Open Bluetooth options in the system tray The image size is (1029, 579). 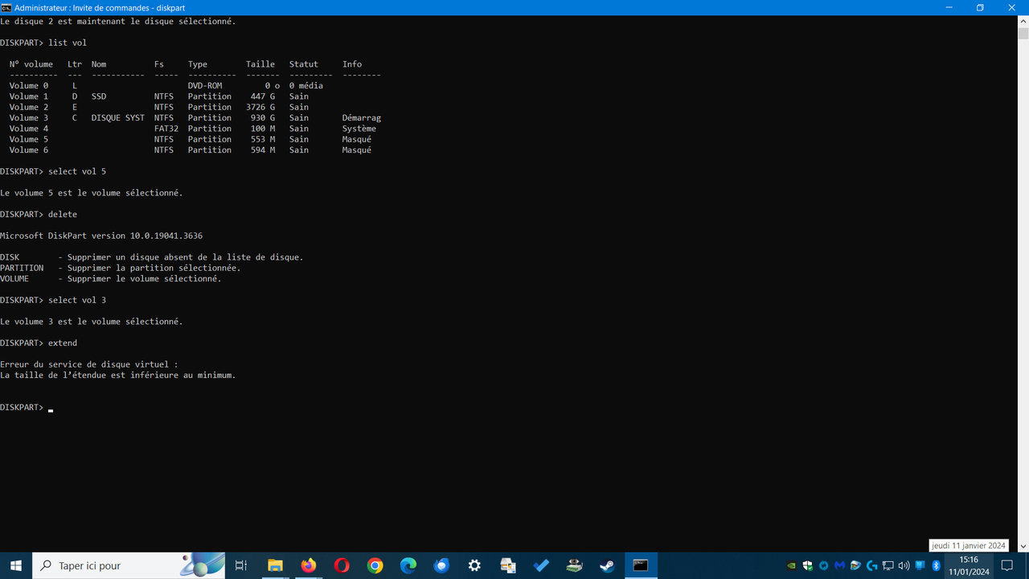(x=935, y=565)
